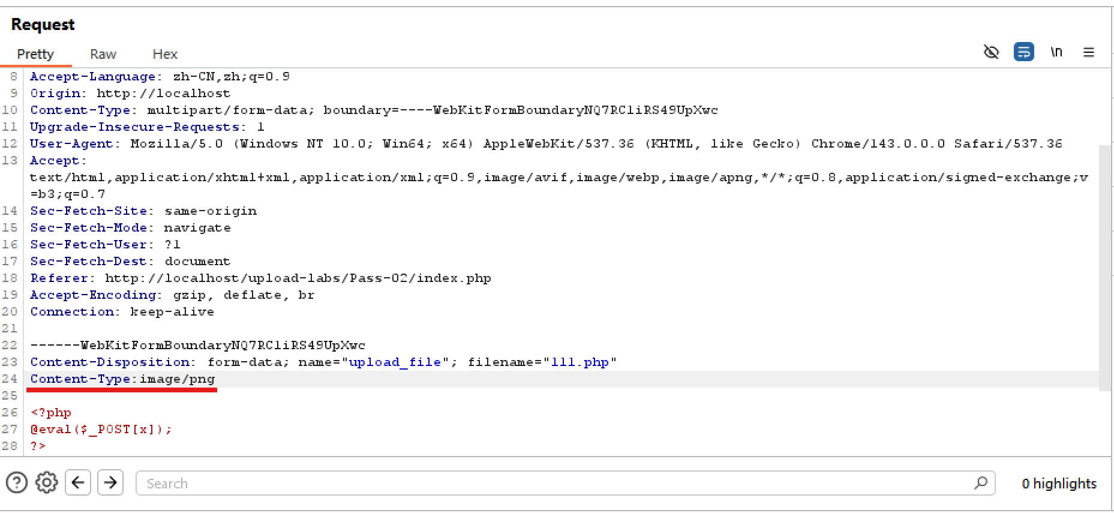Click the Upgrade-Insecure-Requests header
Screen dimensions: 1114x513
tap(147, 127)
